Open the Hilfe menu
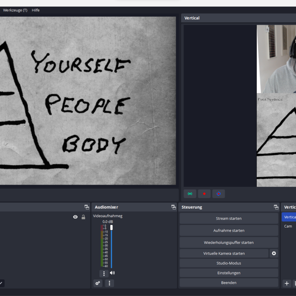Screen dimensions: 296x296 click(36, 10)
